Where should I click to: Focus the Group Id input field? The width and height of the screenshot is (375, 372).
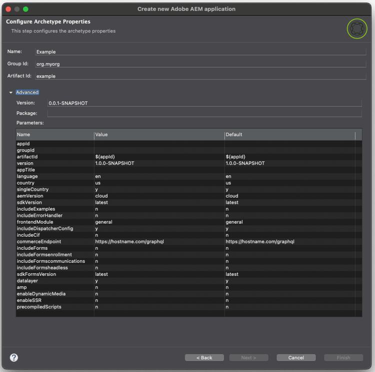click(x=200, y=64)
